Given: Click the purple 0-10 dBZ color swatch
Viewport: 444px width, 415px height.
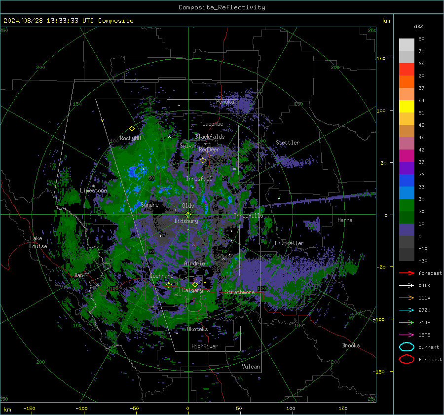Looking at the screenshot, I should (407, 230).
